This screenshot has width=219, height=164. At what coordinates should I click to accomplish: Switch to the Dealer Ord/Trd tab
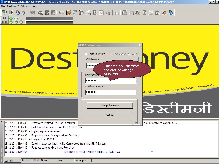click(30, 160)
